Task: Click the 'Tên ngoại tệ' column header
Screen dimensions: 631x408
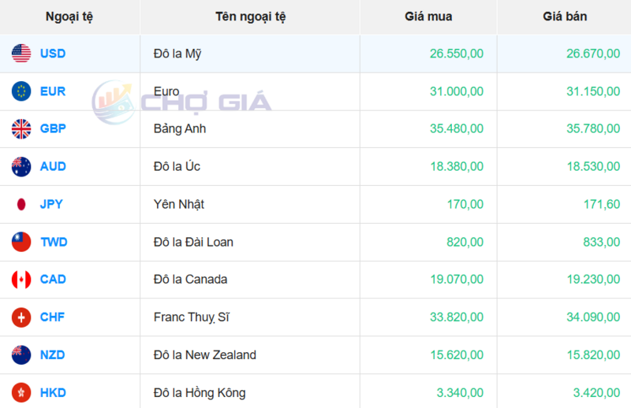Action: 250,17
